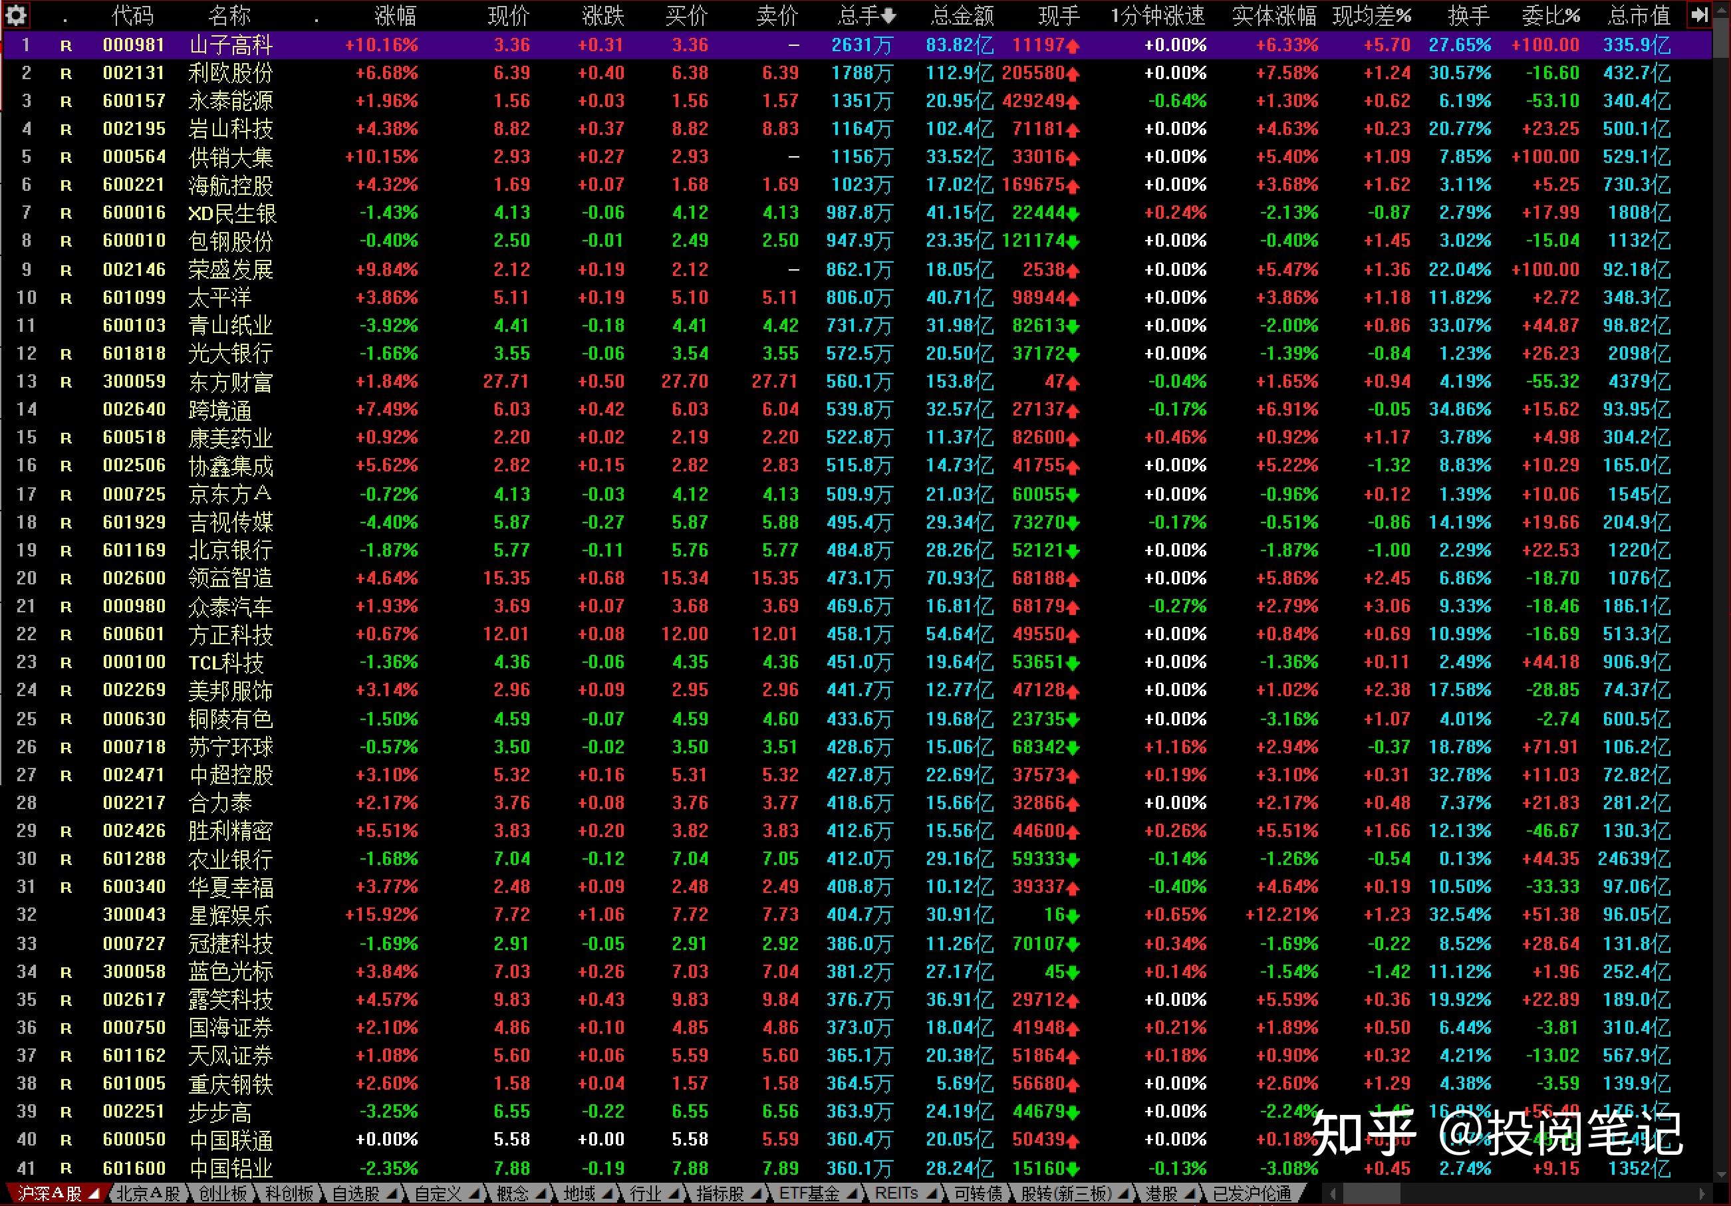Select the stock name 蓝色光标

[231, 971]
